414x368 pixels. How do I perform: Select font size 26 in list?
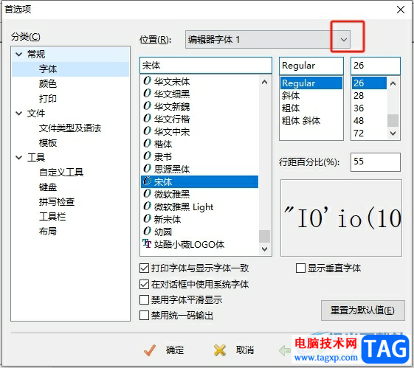(x=369, y=83)
